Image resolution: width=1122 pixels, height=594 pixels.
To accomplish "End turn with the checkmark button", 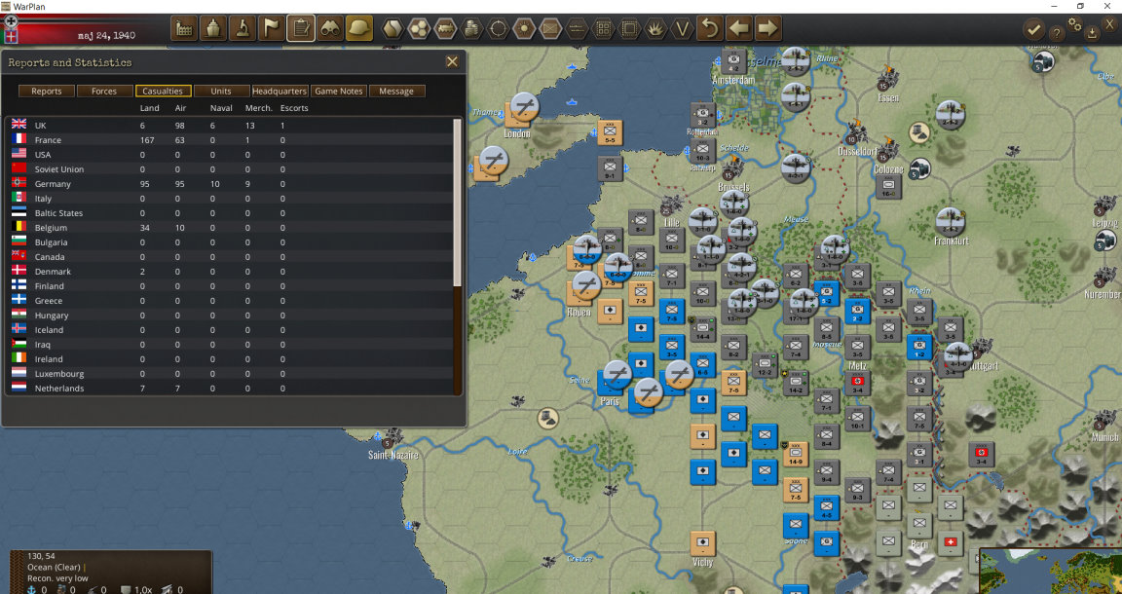I will pos(1033,30).
